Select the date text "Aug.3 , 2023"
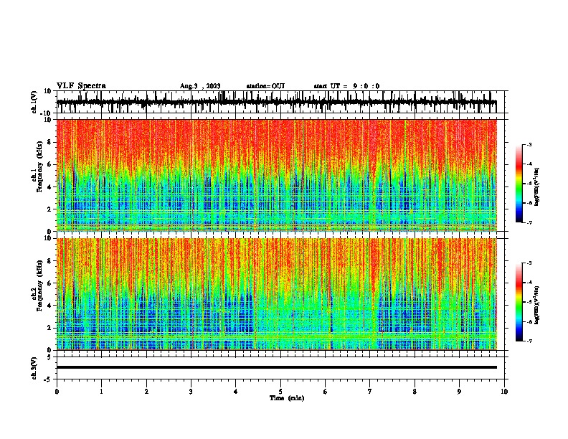Screen dimensions: 568x439 [x=200, y=86]
